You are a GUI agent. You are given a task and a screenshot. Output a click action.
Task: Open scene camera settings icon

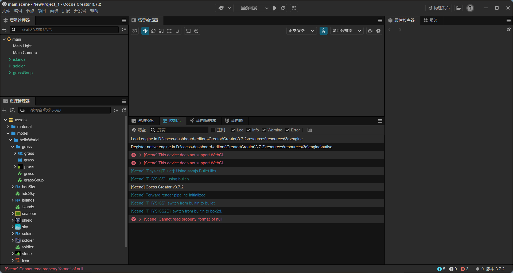coord(370,31)
